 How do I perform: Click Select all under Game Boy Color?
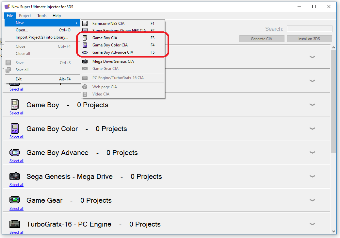click(16, 137)
